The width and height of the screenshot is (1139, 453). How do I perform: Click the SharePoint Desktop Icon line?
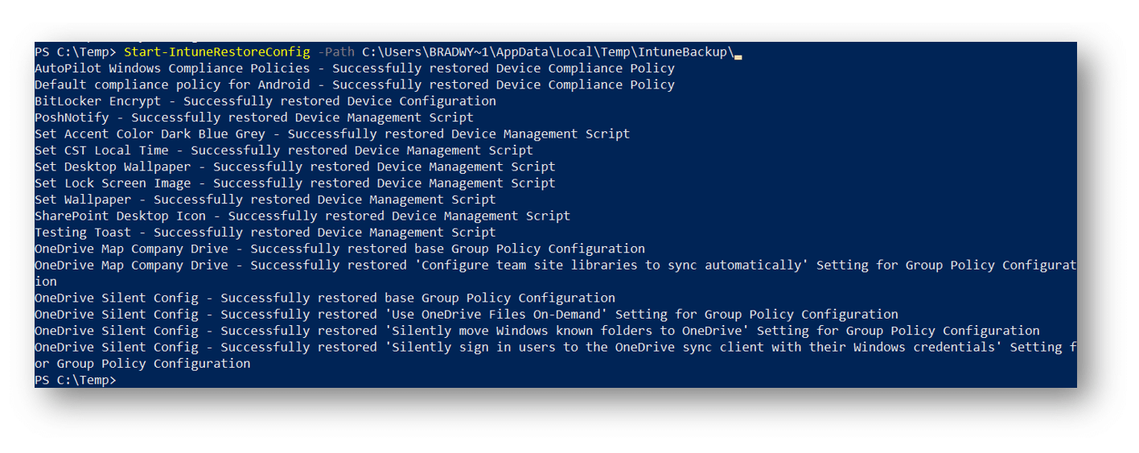[302, 216]
